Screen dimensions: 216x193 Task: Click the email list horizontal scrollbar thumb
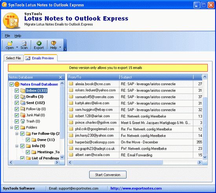click(118, 162)
